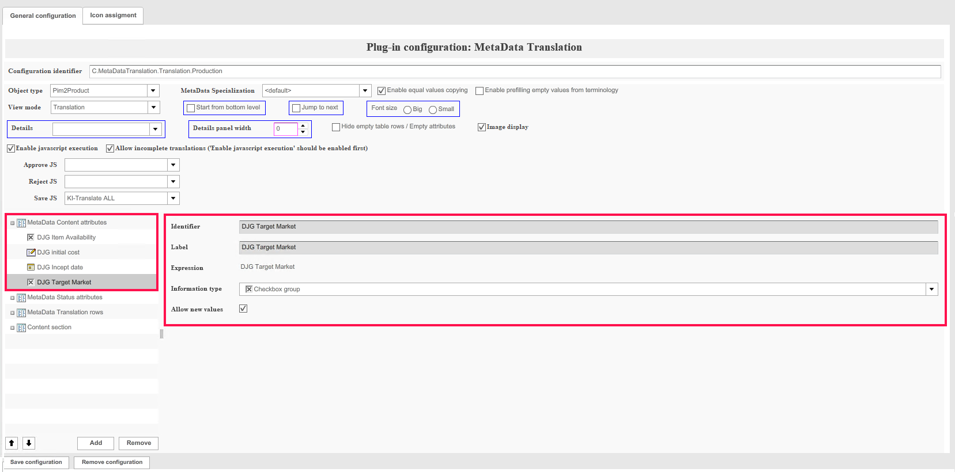Open the Save JS dropdown
Screen dimensions: 955x472
point(173,198)
